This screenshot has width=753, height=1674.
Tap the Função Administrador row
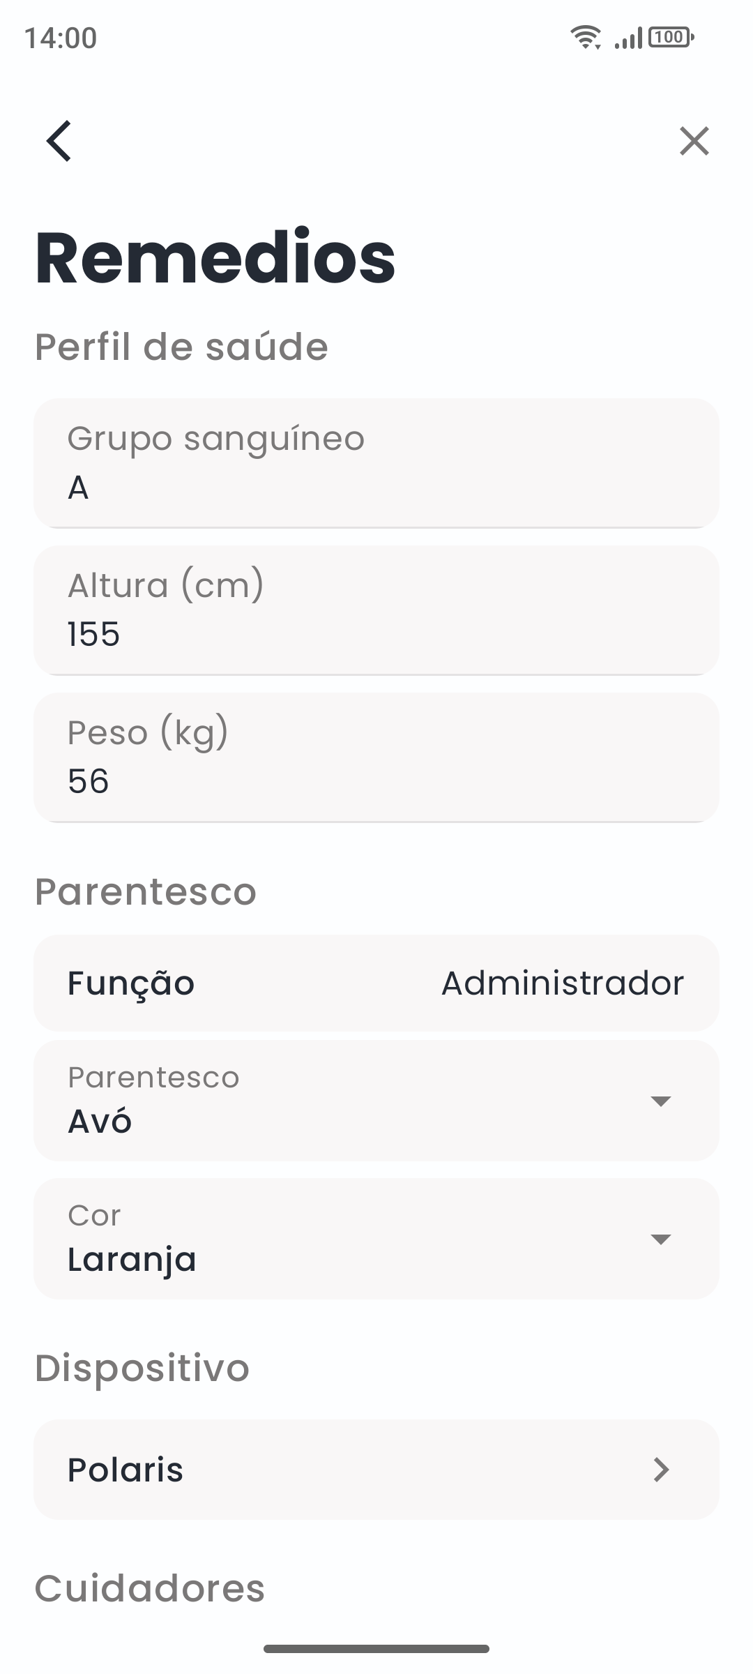tap(376, 983)
